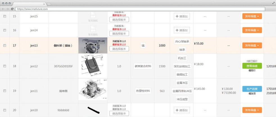This screenshot has width=276, height=117.
Task: Click the 0家已报价 status text
Action: pyautogui.click(x=252, y=61)
